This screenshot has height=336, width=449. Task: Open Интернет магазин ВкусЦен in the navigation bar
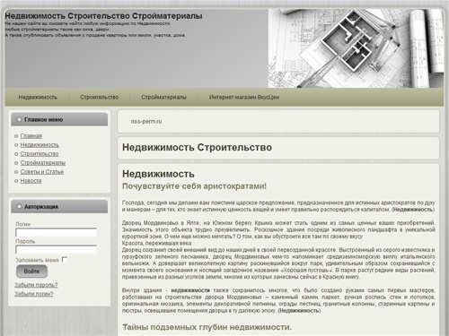click(x=244, y=98)
